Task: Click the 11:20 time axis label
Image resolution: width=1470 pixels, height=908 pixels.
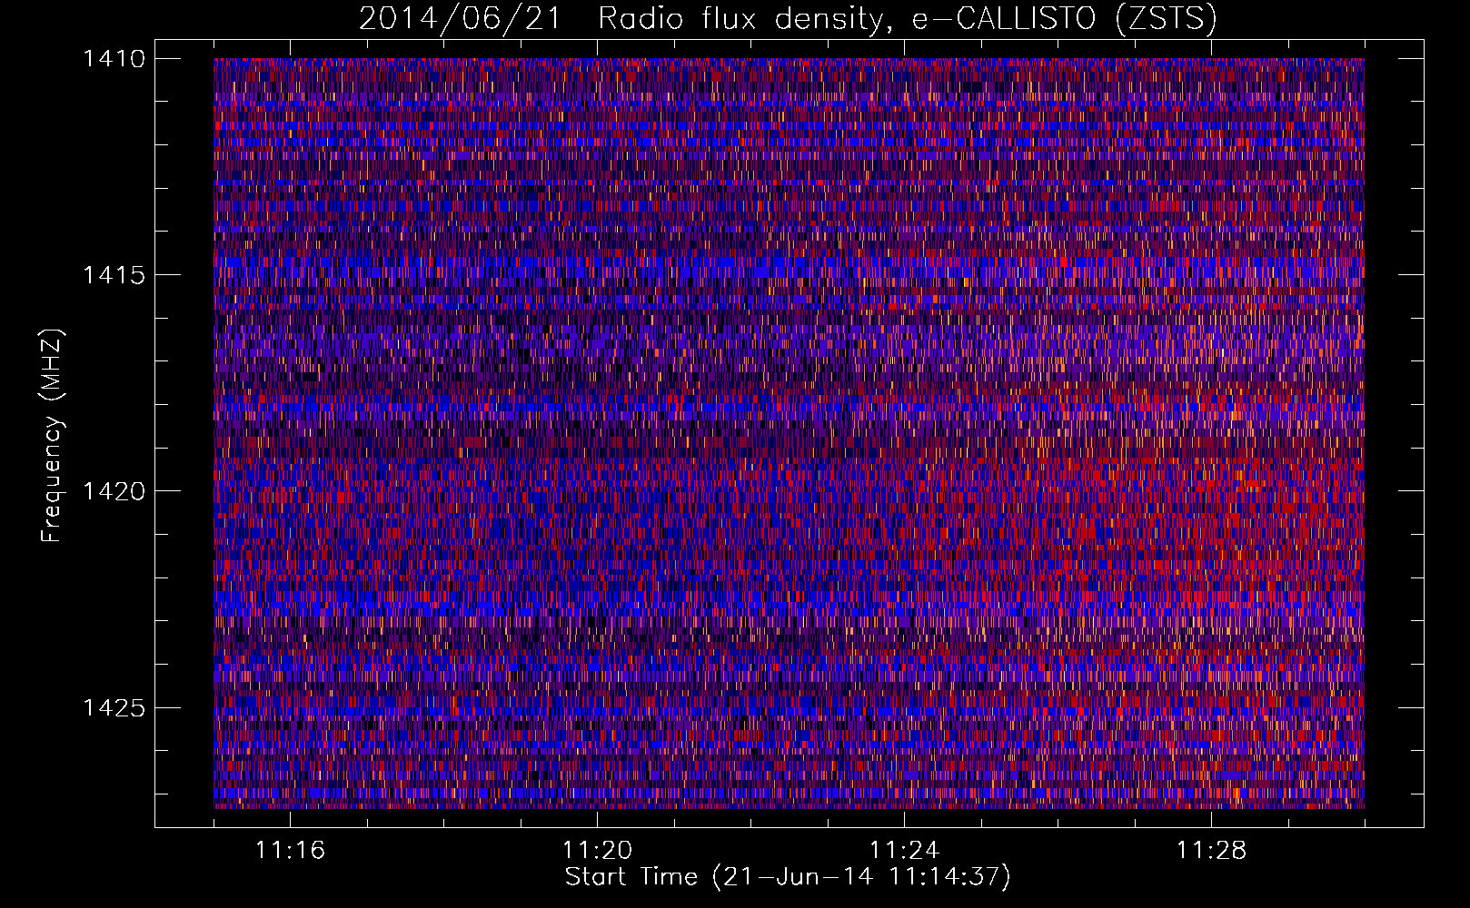Action: 597,851
